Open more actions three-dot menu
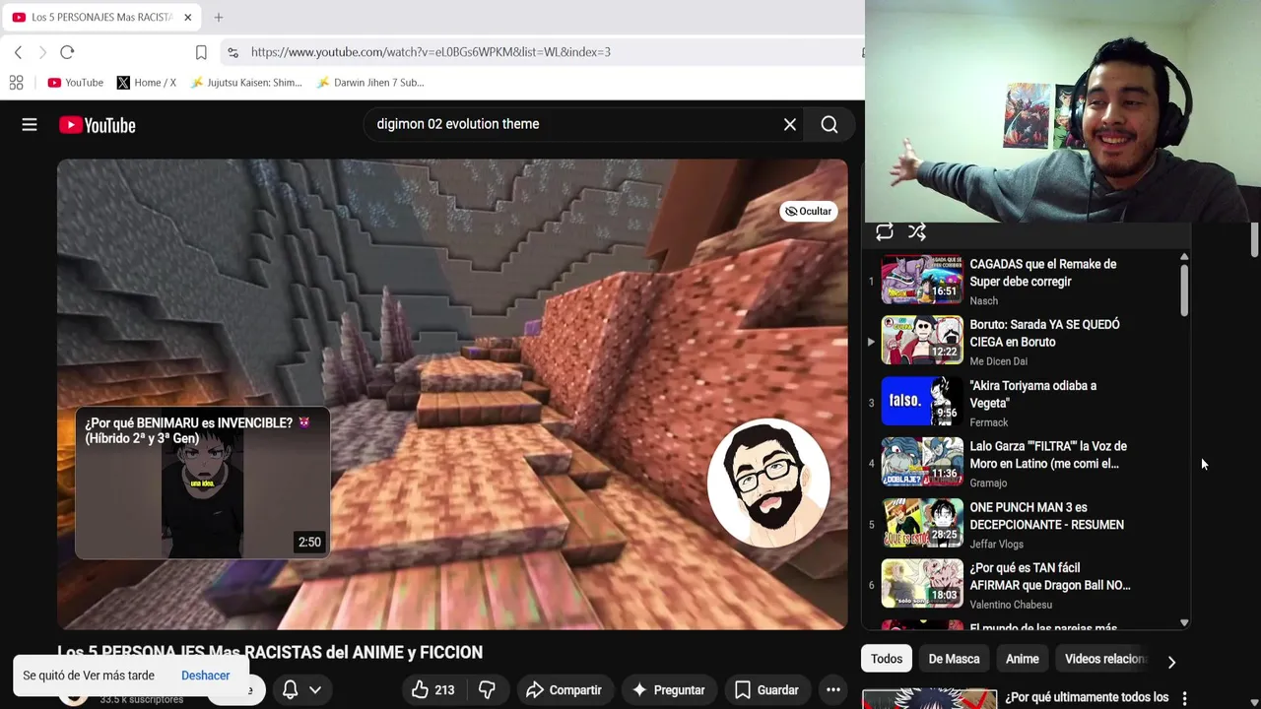1261x709 pixels. point(832,690)
